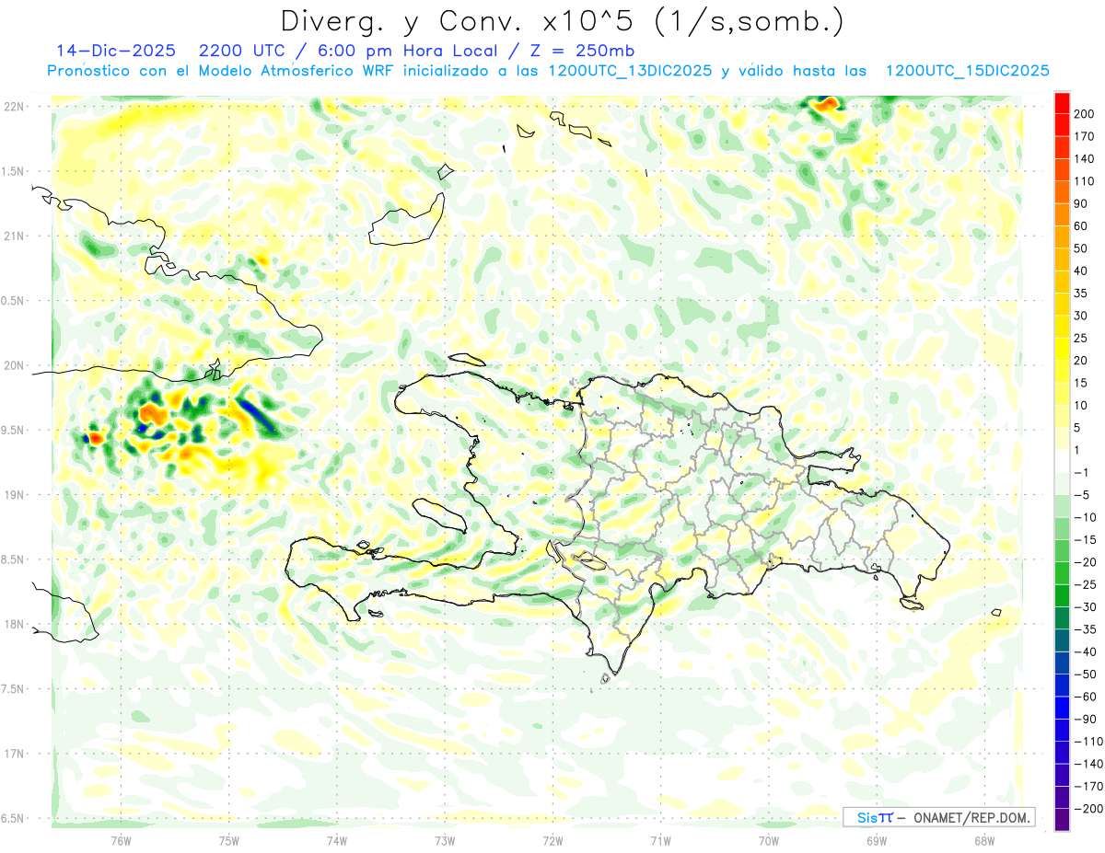Click the '71W' longitude label
This screenshot has height=853, width=1105.
click(660, 839)
